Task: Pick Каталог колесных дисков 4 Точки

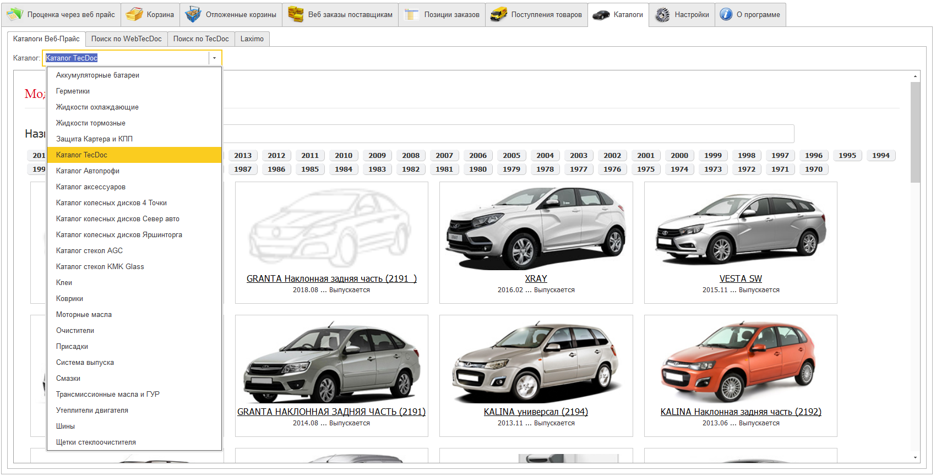Action: (134, 203)
